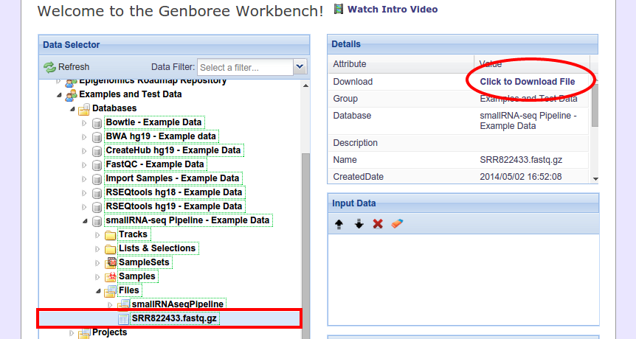Click the move down arrow in Input Data
The height and width of the screenshot is (339, 636).
[359, 223]
